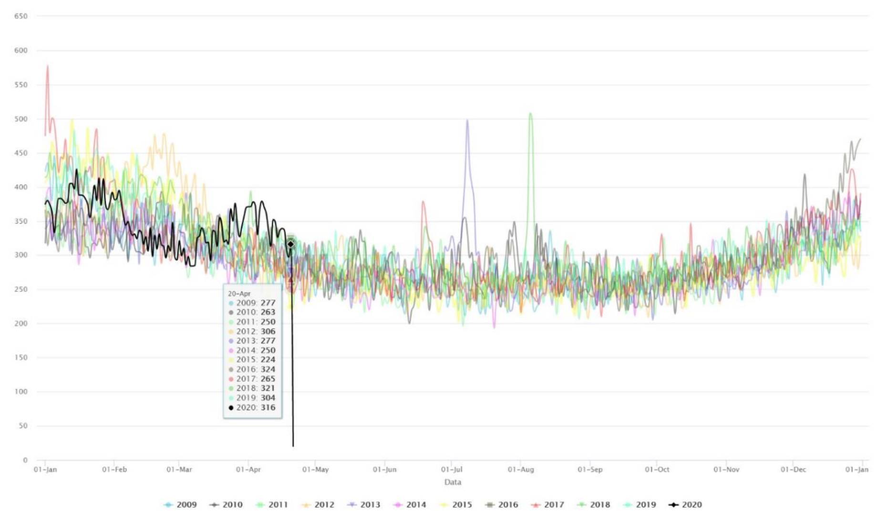Click tooltip row "2013: 277"

click(252, 341)
